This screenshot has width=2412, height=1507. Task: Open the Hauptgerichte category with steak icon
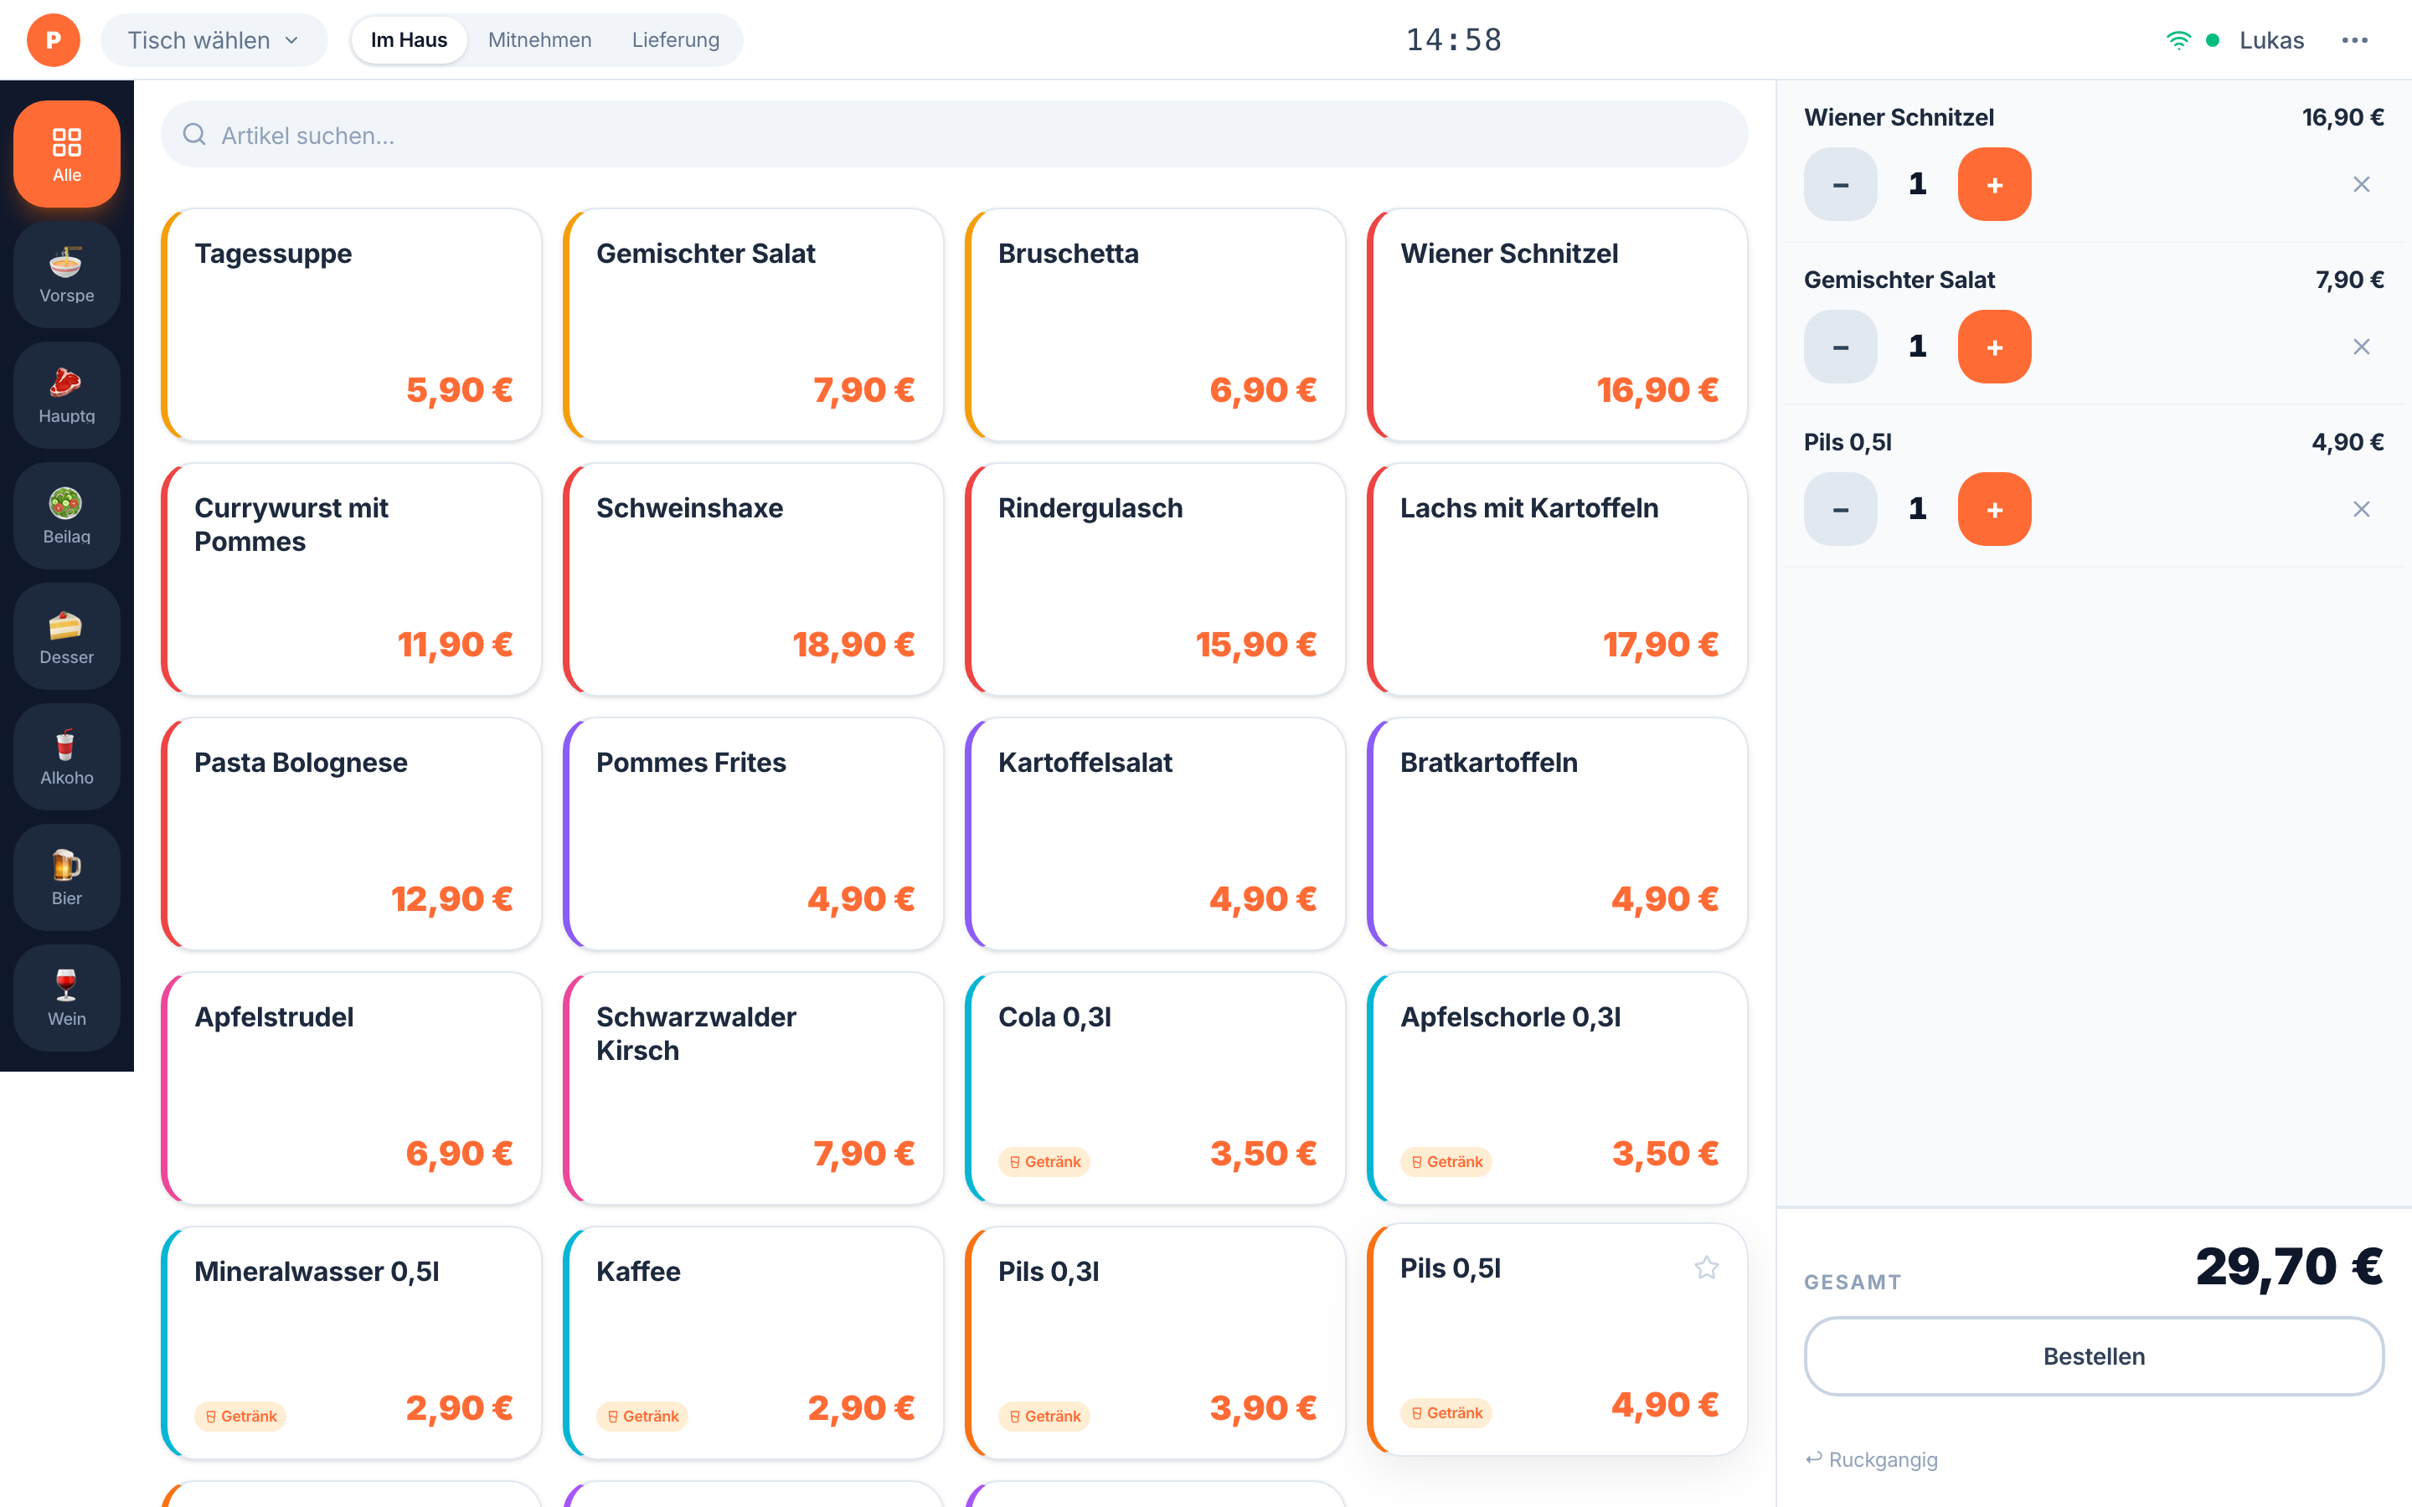click(x=67, y=396)
